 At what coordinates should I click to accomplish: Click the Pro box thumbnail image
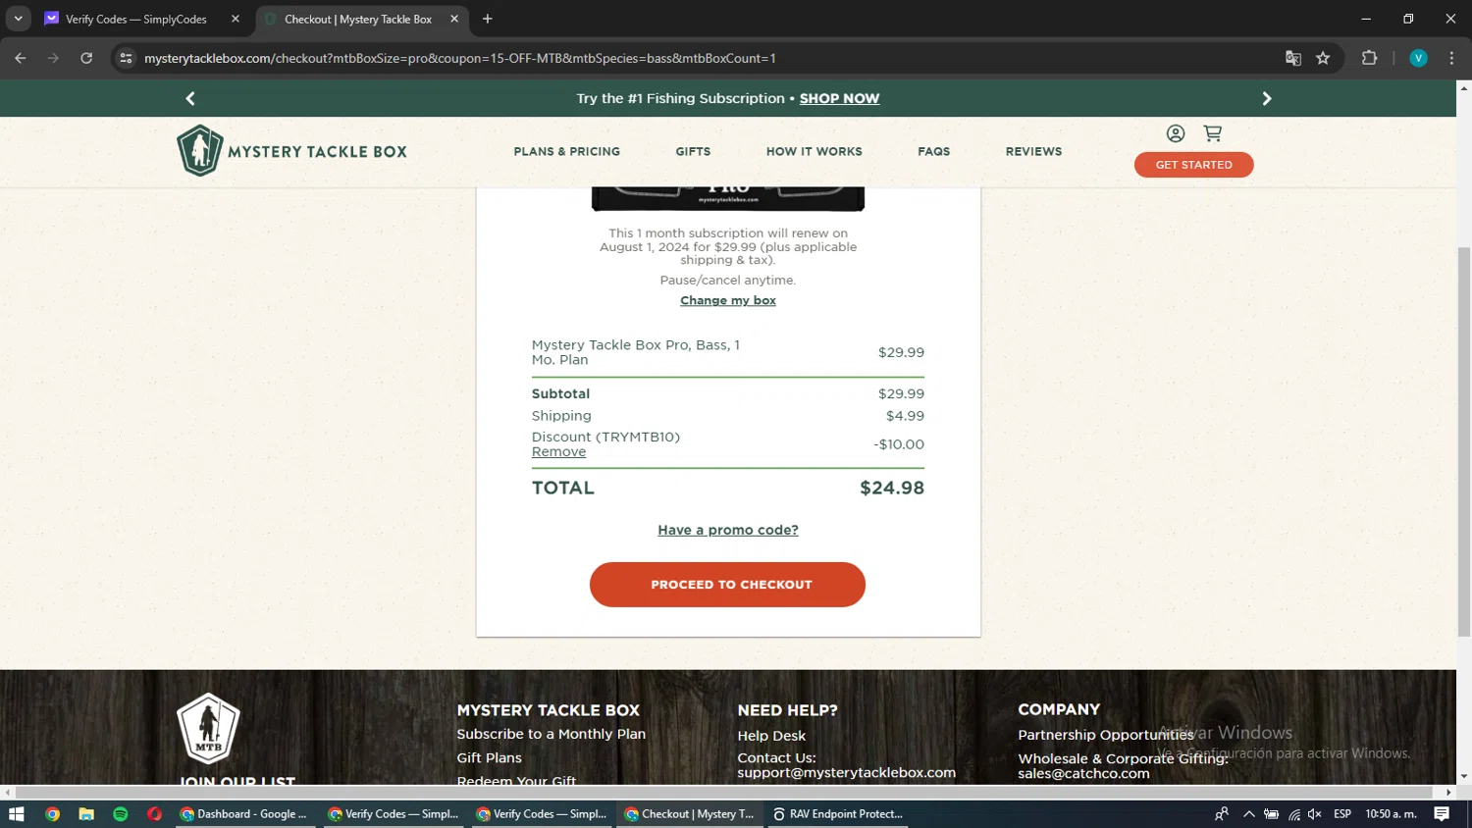tap(727, 198)
